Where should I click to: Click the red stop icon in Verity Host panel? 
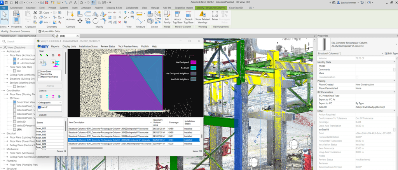click(x=59, y=55)
